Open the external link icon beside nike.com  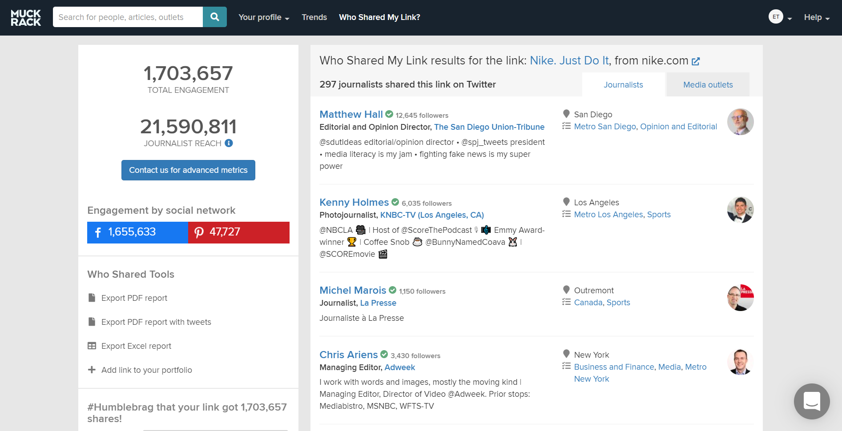click(696, 61)
